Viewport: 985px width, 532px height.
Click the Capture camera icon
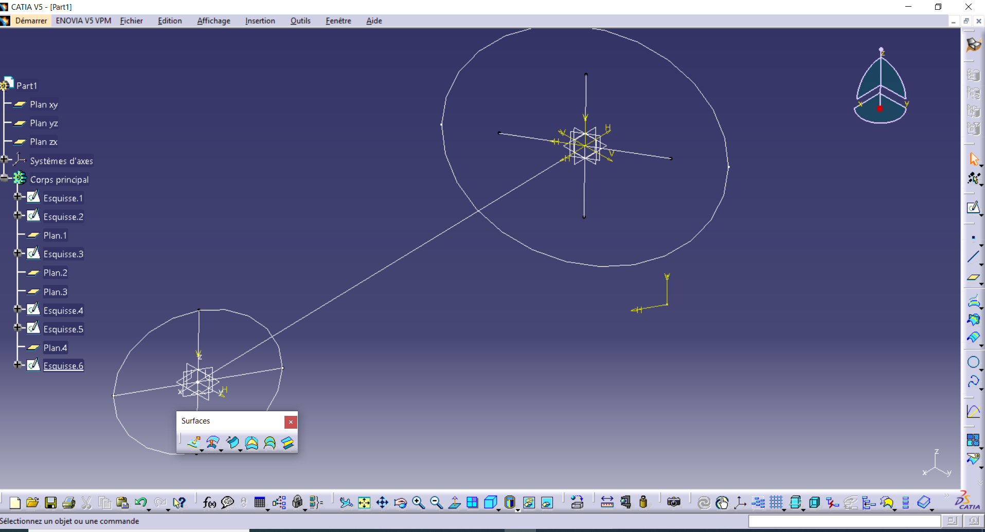(674, 502)
